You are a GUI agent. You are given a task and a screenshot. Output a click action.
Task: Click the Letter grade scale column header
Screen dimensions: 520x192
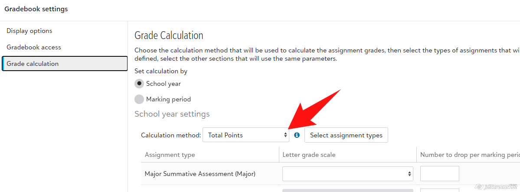click(309, 155)
